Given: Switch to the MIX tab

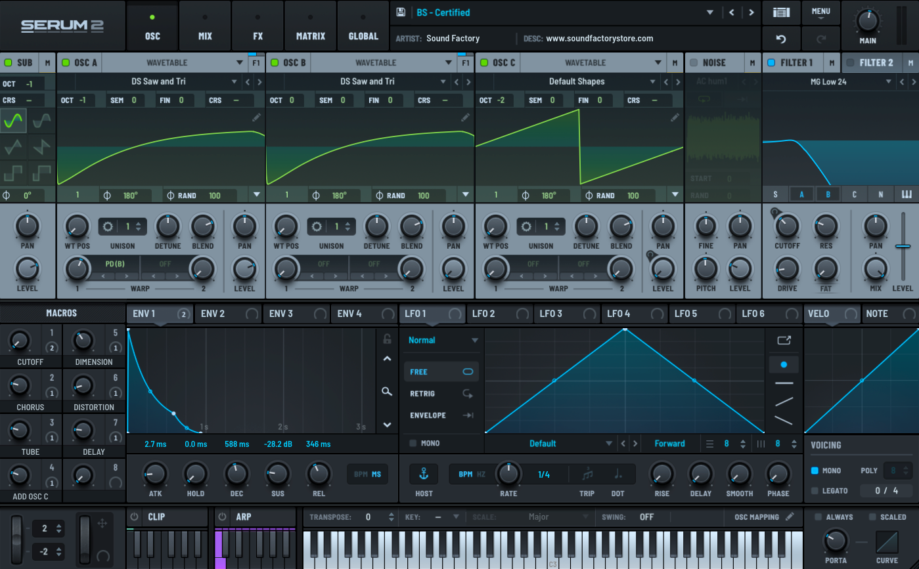Looking at the screenshot, I should [x=205, y=26].
